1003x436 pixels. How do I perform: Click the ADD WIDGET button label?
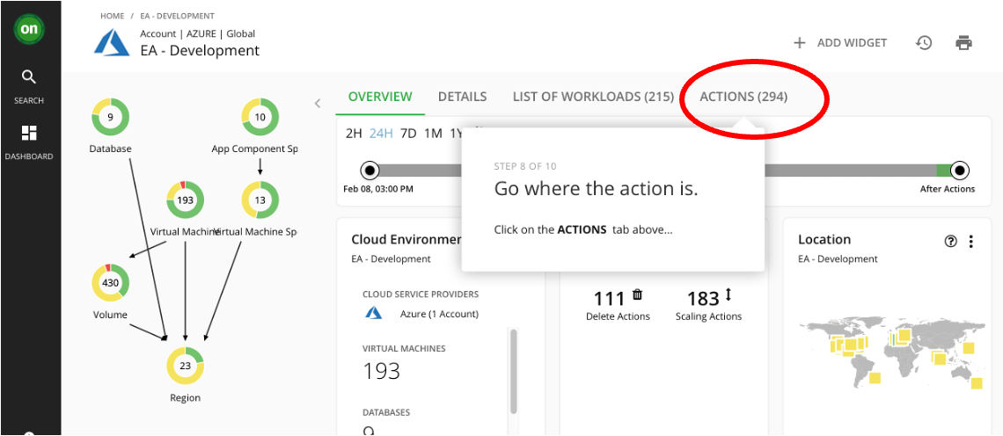pyautogui.click(x=852, y=43)
